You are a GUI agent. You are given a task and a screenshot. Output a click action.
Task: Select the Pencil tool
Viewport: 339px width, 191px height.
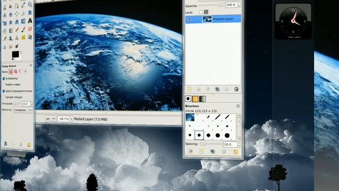click(17, 30)
